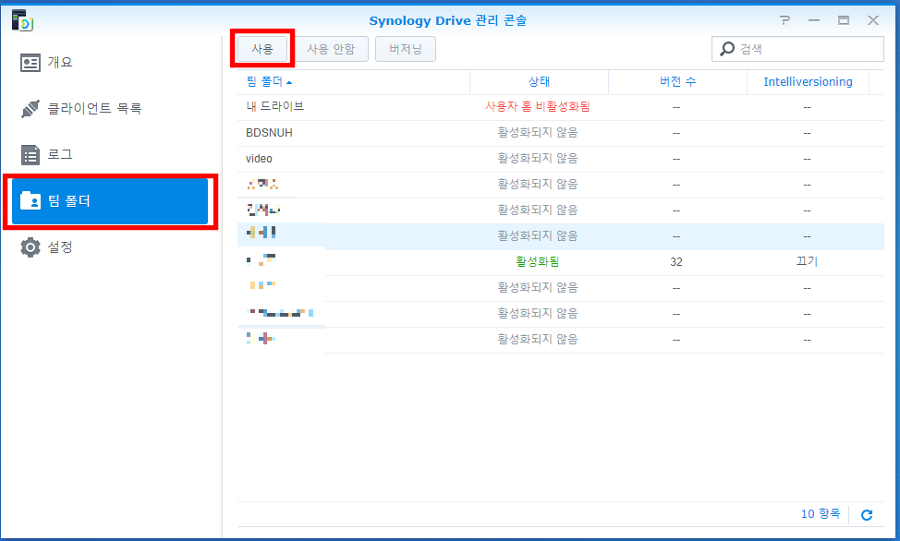
Task: Sort by the 팀 폴더 column header
Action: (x=354, y=82)
